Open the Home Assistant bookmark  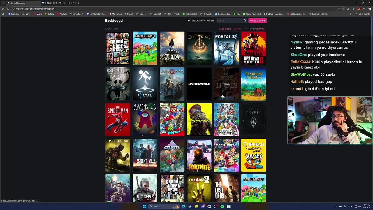pos(223,14)
